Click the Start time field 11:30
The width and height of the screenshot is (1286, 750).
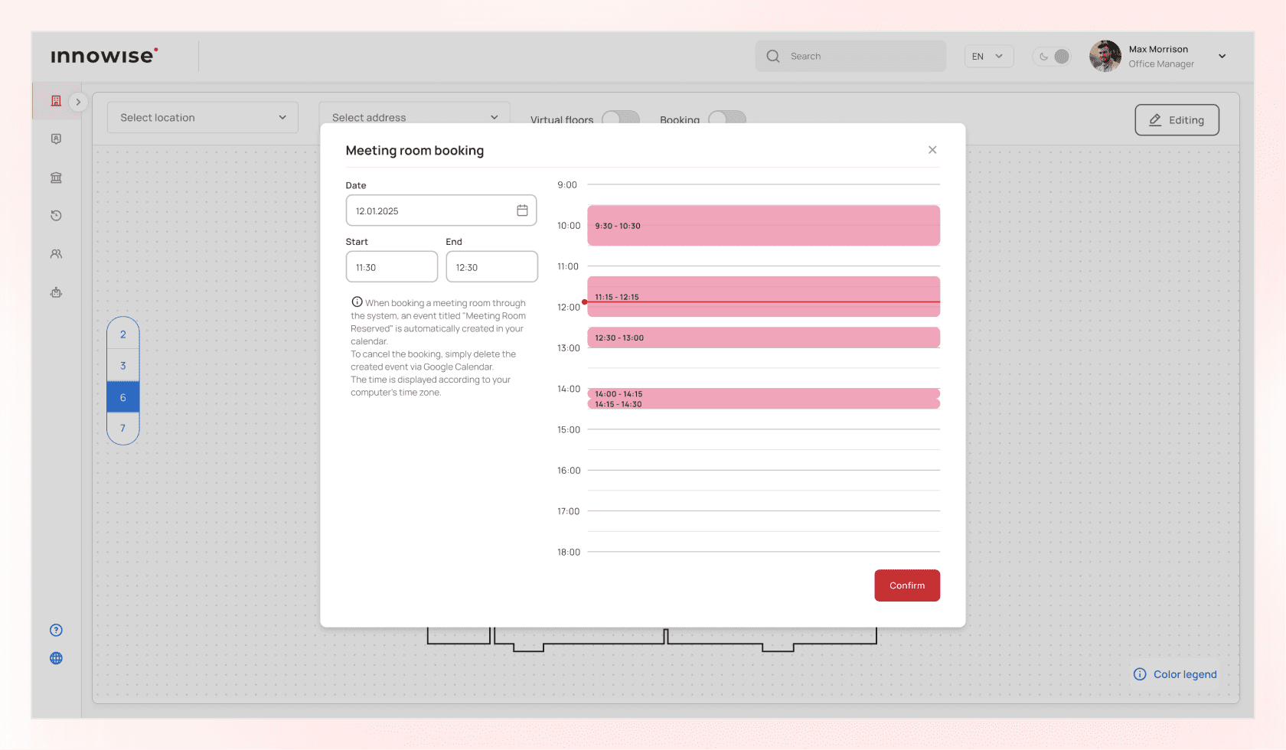click(392, 267)
